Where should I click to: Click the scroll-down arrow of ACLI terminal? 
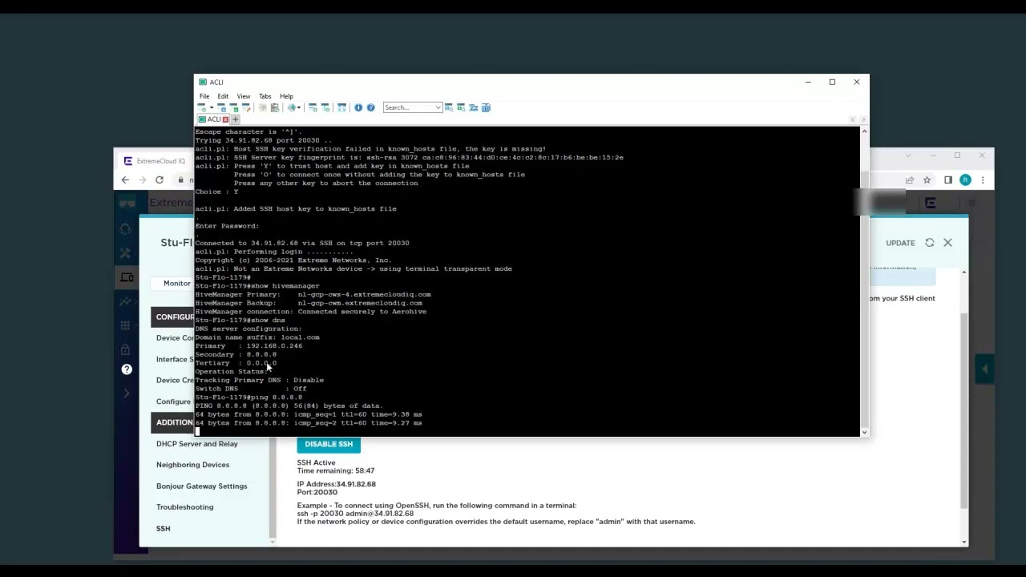864,433
